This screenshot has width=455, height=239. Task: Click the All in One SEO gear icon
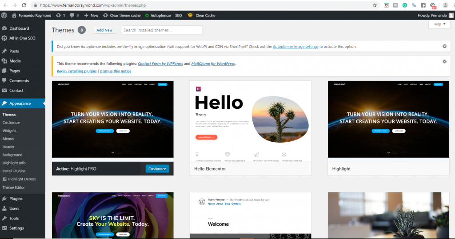4,38
